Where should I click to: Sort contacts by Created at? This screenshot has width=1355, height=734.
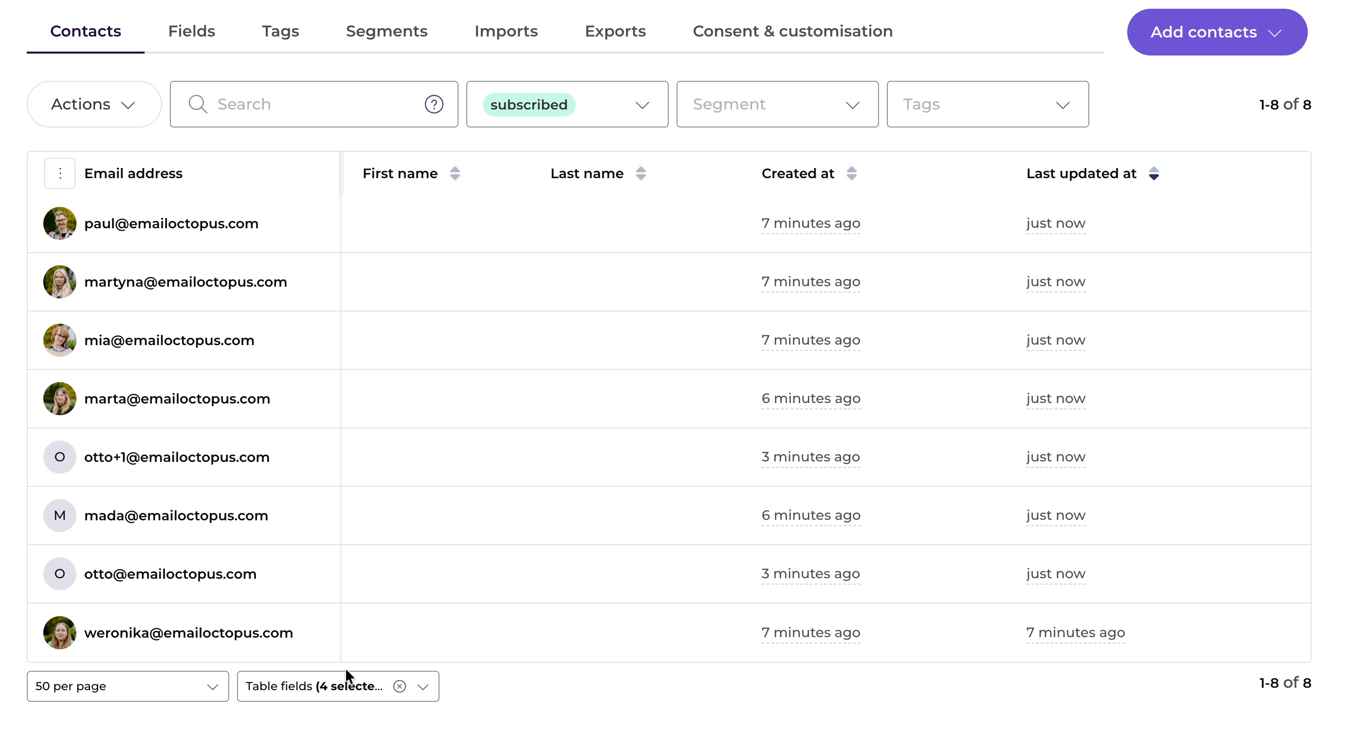coord(851,173)
